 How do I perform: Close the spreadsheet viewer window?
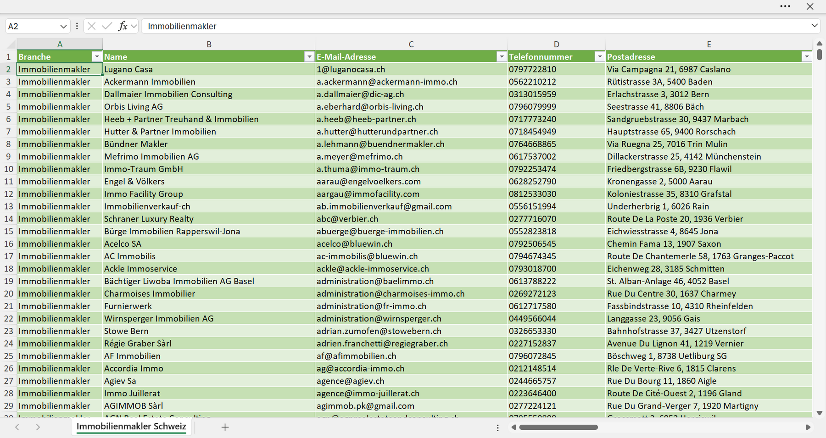pyautogui.click(x=810, y=6)
